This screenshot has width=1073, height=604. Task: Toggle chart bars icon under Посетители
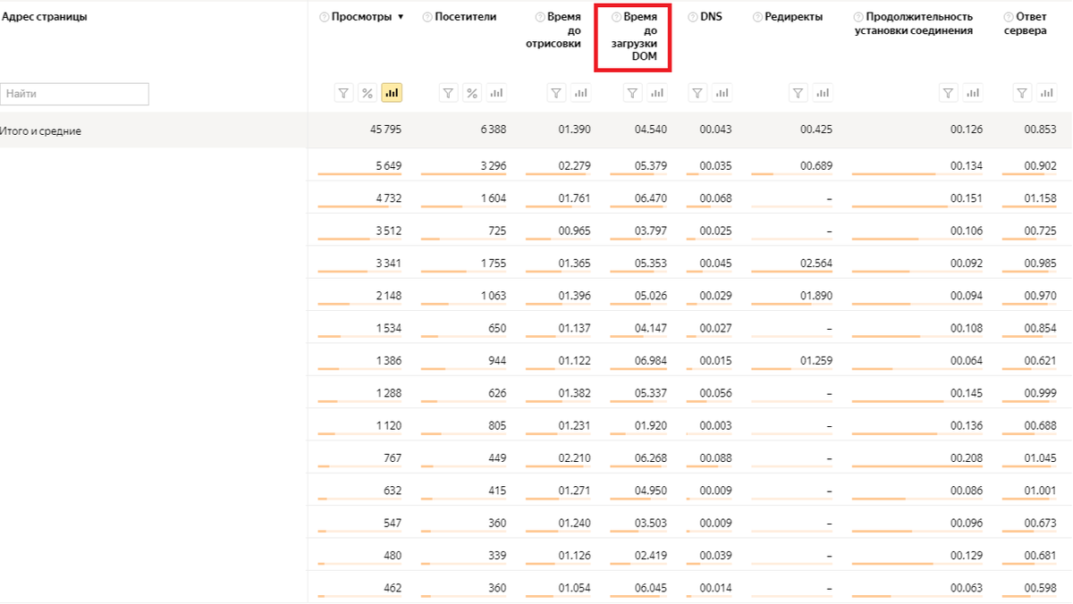496,93
